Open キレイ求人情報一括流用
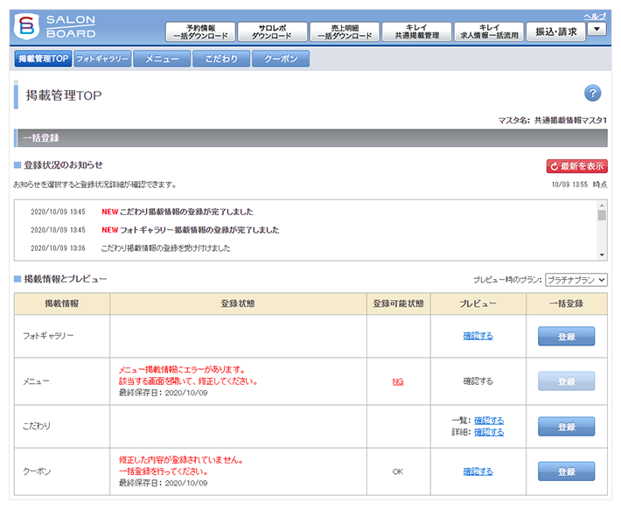This screenshot has width=621, height=509. pyautogui.click(x=489, y=32)
